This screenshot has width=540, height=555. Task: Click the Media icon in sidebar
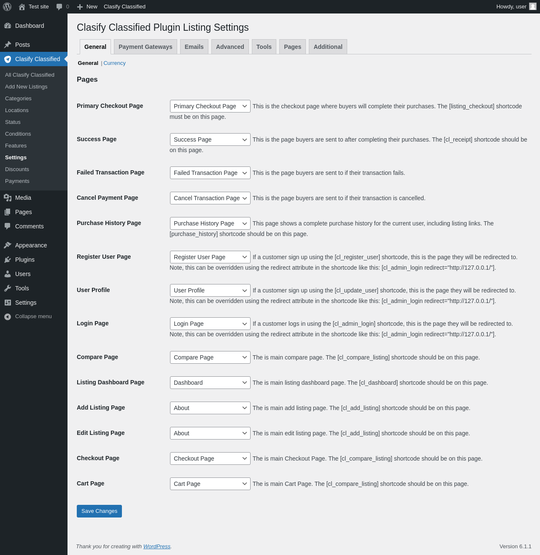(x=8, y=198)
